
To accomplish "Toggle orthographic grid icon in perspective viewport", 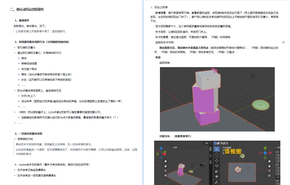I will (165, 175).
